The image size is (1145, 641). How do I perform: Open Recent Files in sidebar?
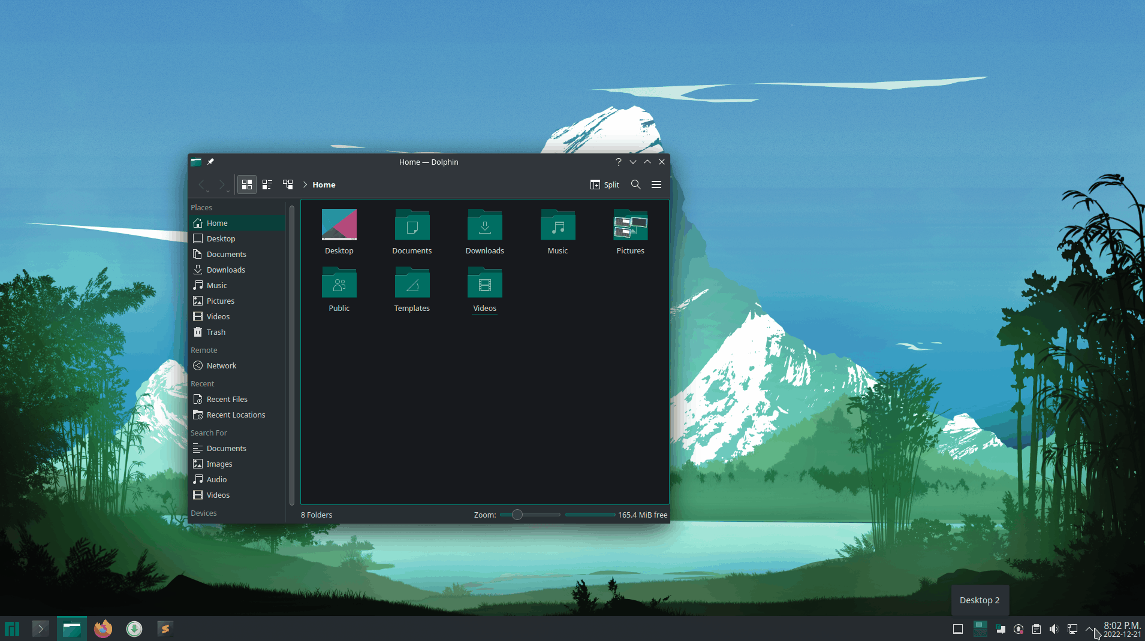pos(237,399)
